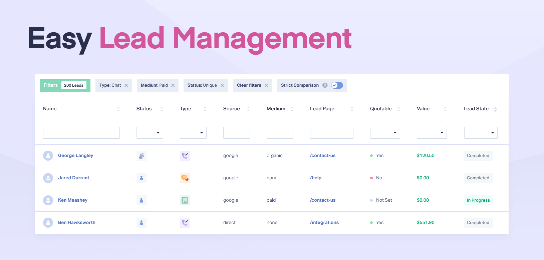Click the chat type icon for Jared Durrant
Screen dimensions: 544x260
(x=185, y=178)
